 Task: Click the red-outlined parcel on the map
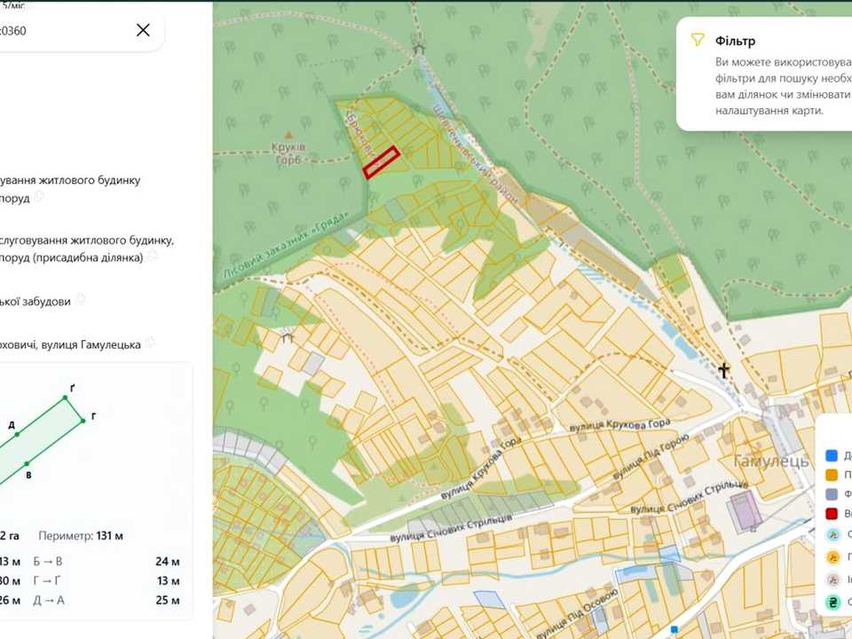click(x=382, y=162)
